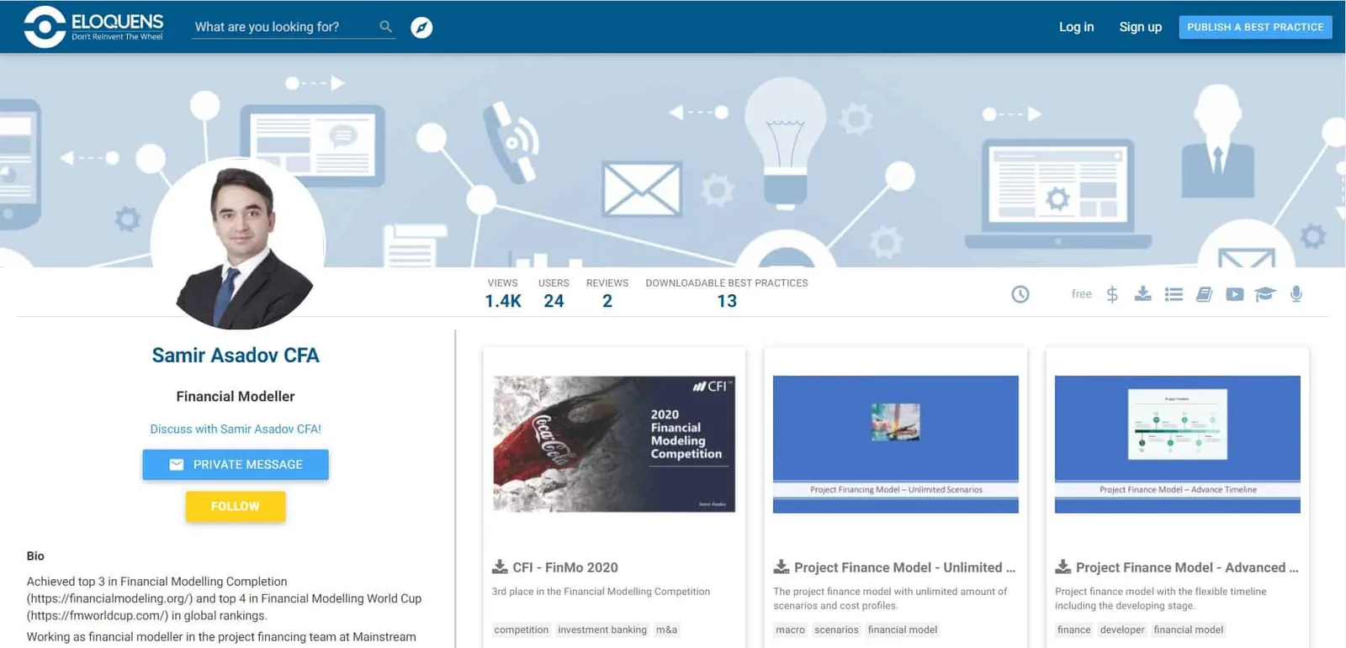The image size is (1346, 648).
Task: Click Samir Asadov's profile photo
Action: point(238,244)
